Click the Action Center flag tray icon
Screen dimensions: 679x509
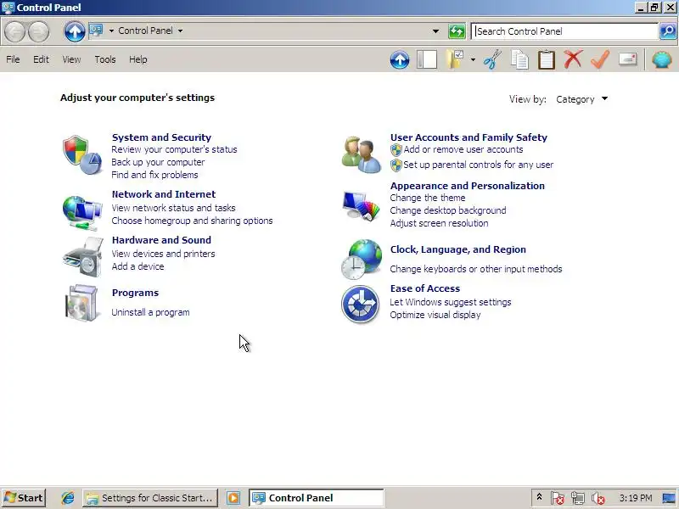click(x=558, y=498)
